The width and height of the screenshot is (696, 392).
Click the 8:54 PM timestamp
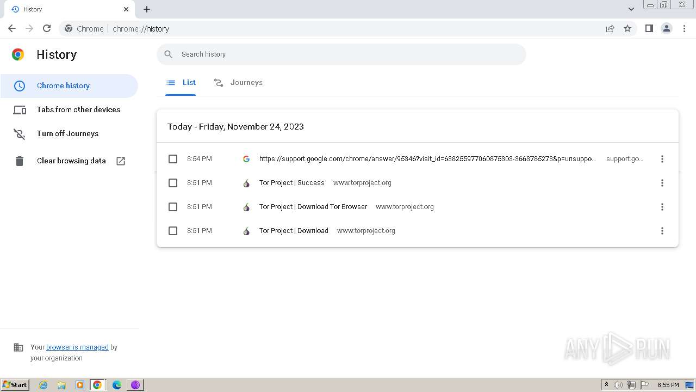coord(200,159)
